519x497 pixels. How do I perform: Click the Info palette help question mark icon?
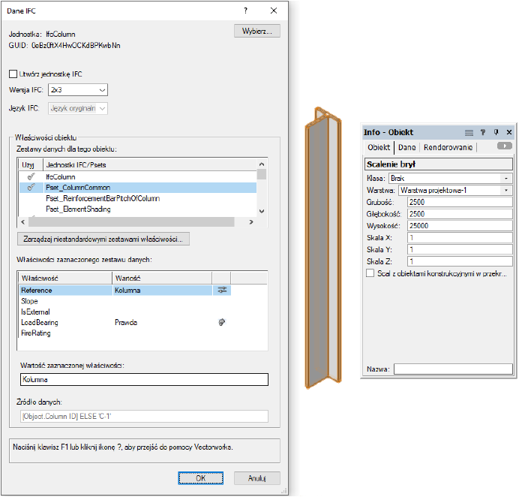(x=483, y=132)
